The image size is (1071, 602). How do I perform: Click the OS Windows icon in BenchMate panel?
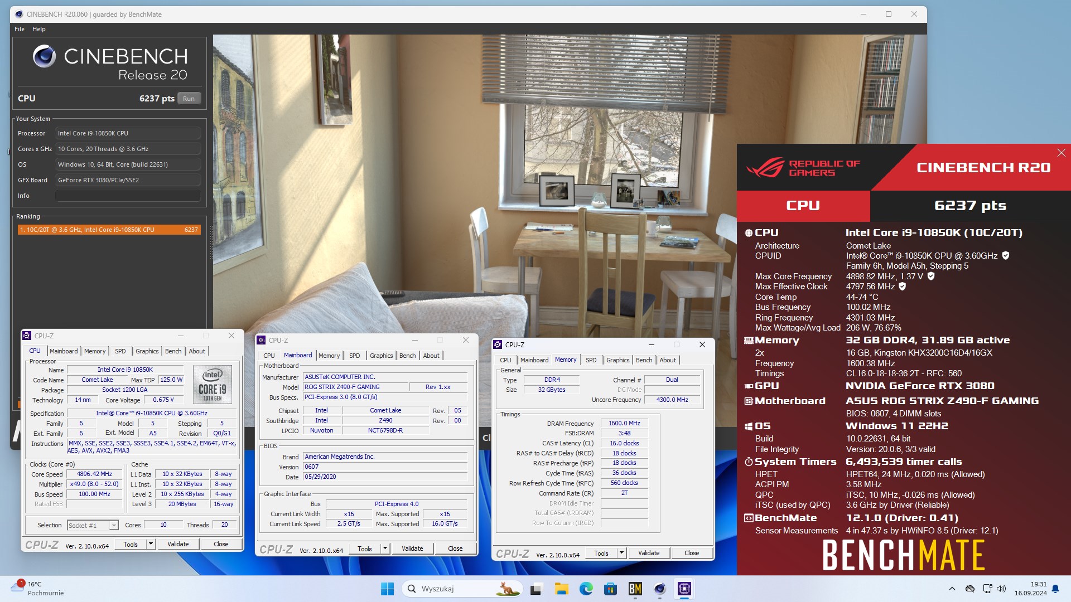749,426
